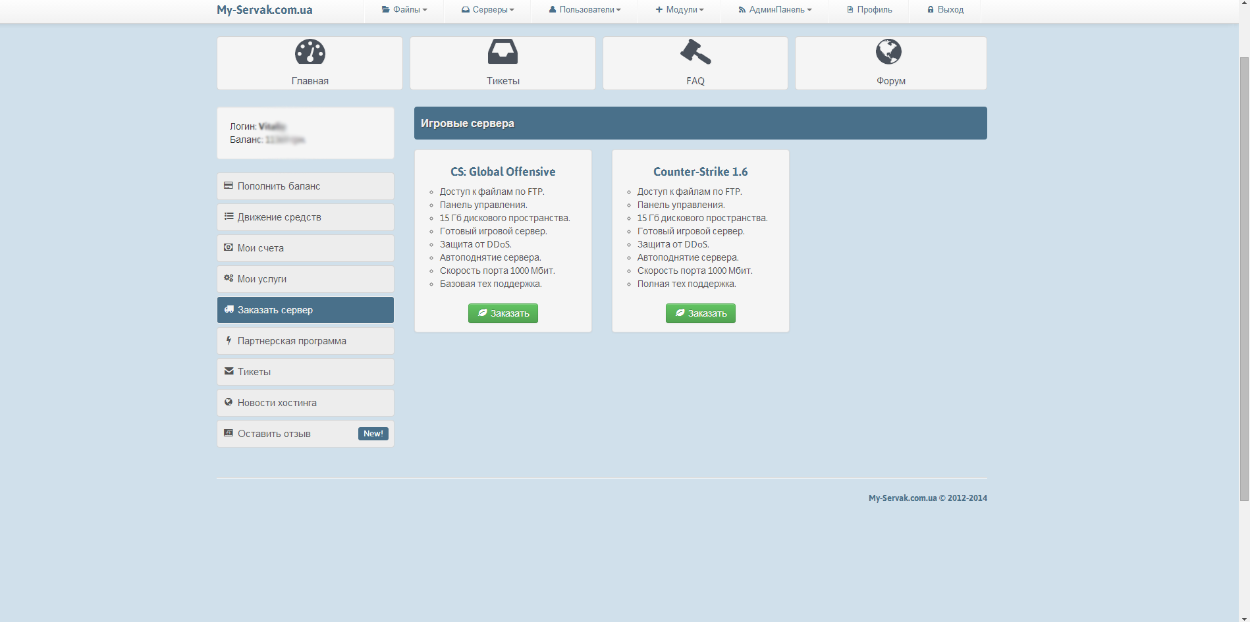This screenshot has height=622, width=1250.
Task: Click the CS: Global Offensive heading
Action: (x=503, y=172)
